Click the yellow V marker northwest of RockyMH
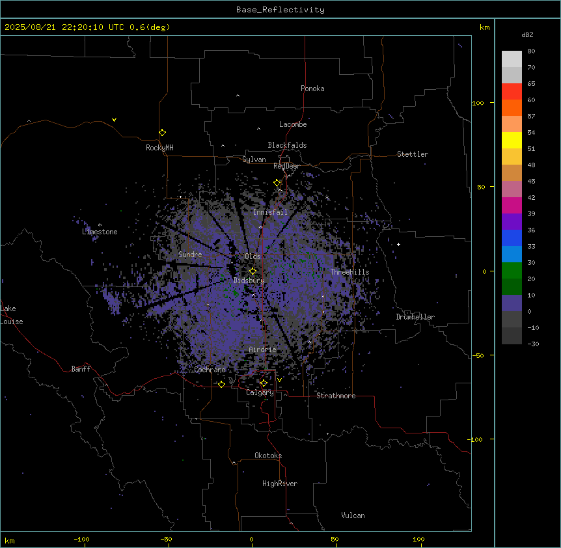The image size is (561, 548). [x=114, y=120]
